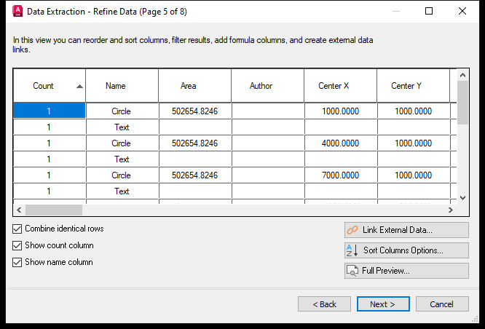
Task: Click the horizontal scrollbar left arrow
Action: click(x=19, y=210)
